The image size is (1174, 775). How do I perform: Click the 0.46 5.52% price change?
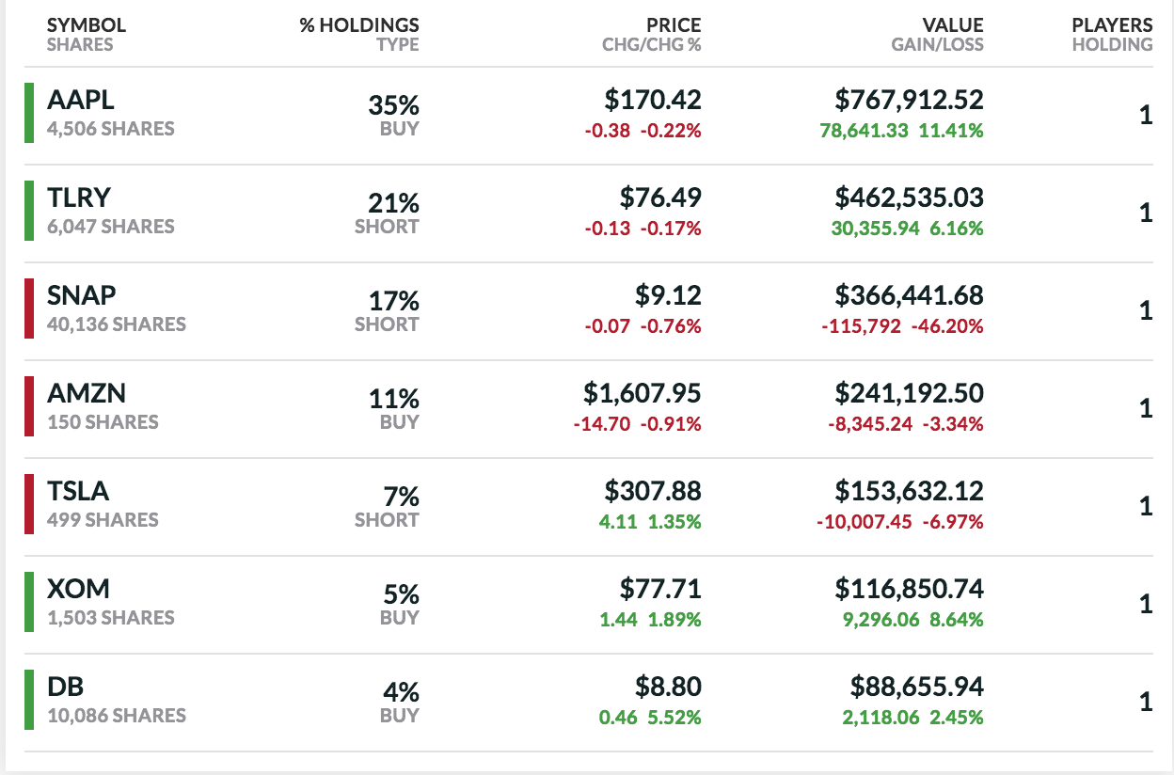tap(651, 718)
